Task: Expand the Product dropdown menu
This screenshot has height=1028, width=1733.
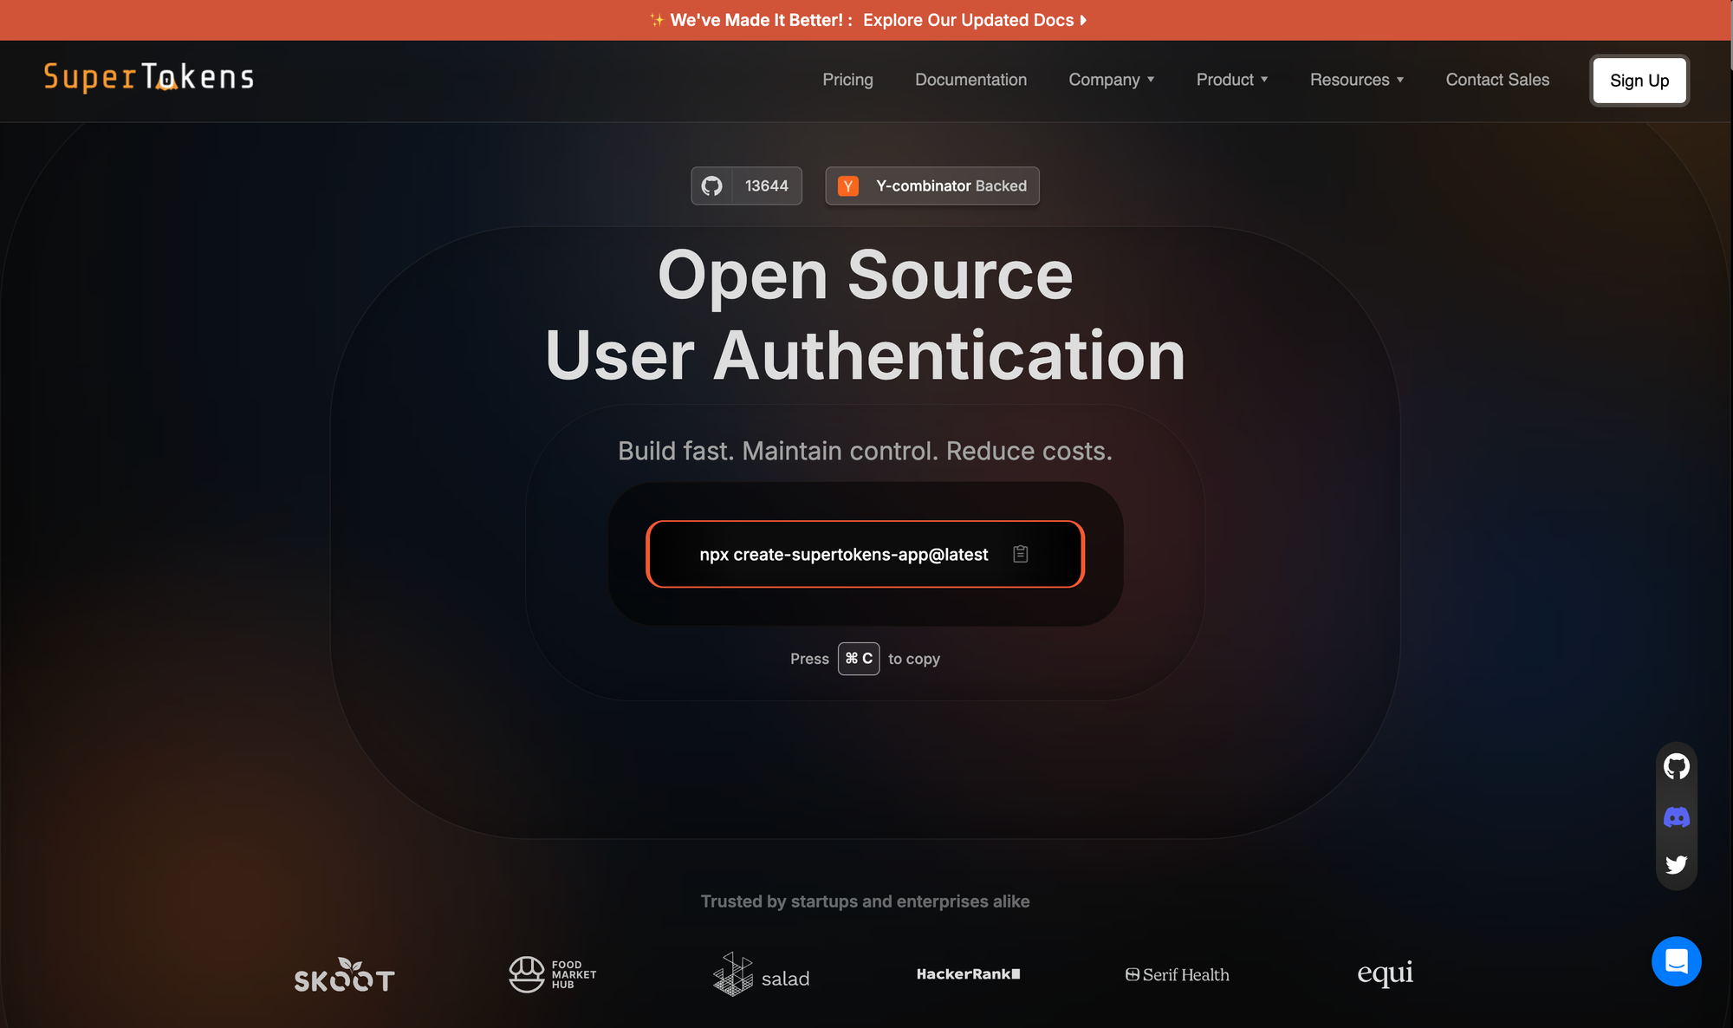Action: pyautogui.click(x=1232, y=80)
